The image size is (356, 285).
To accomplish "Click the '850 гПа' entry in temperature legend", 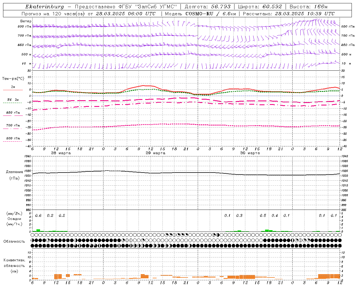I will 13,113.
